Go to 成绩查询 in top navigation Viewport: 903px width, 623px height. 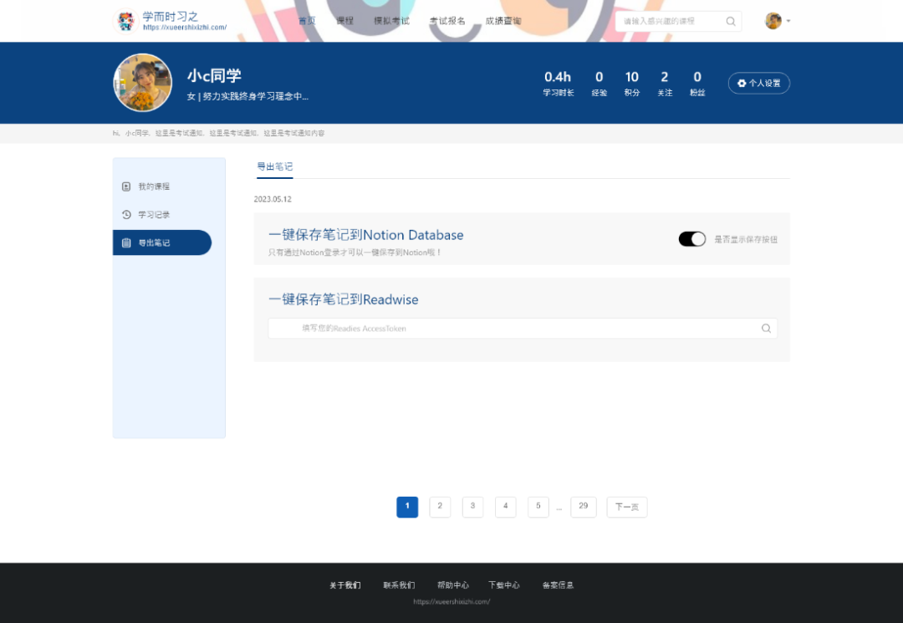(x=503, y=21)
